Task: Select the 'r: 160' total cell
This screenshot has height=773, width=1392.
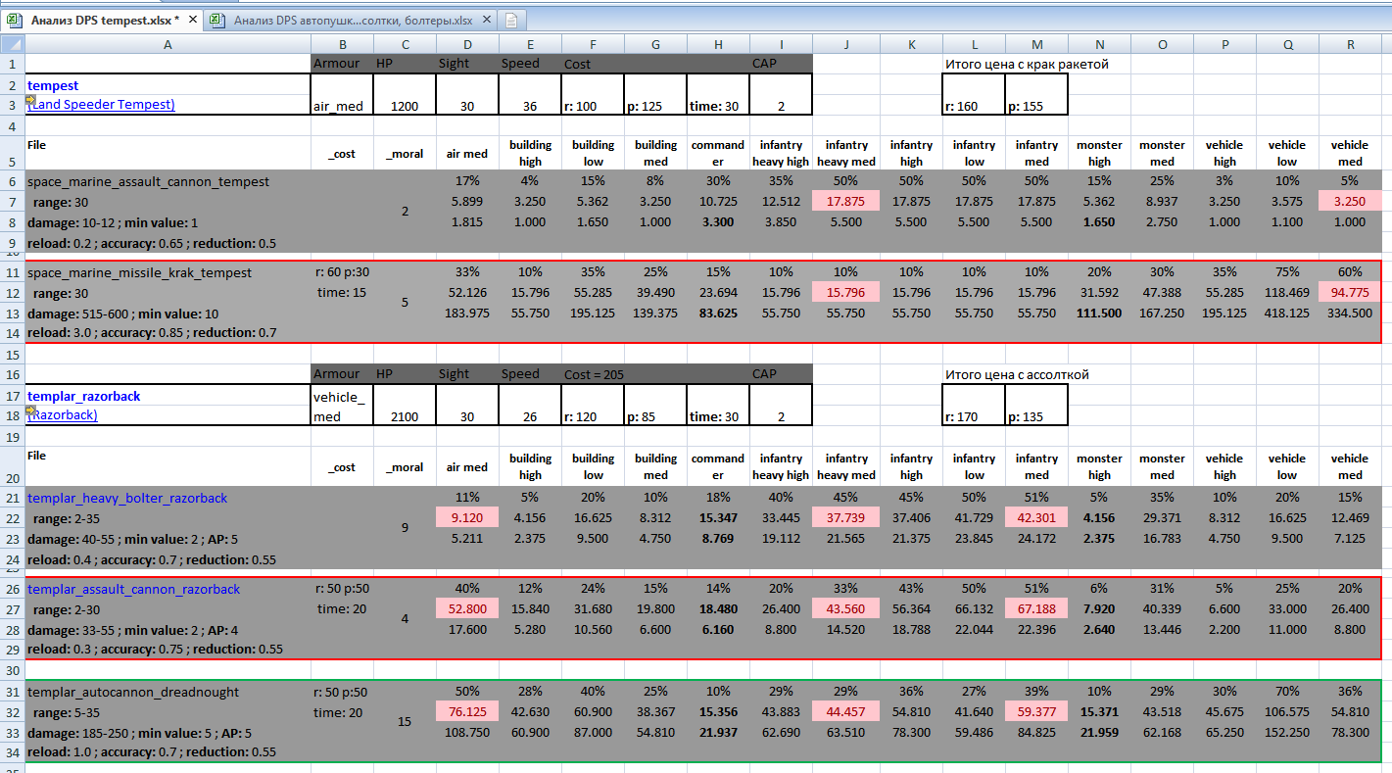Action: point(974,105)
